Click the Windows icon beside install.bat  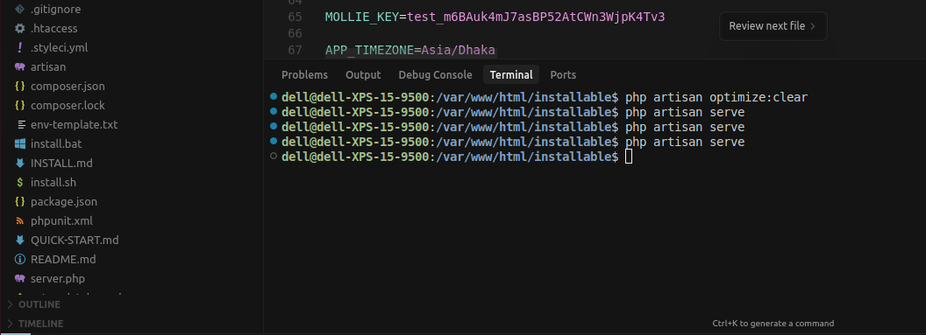pos(19,144)
